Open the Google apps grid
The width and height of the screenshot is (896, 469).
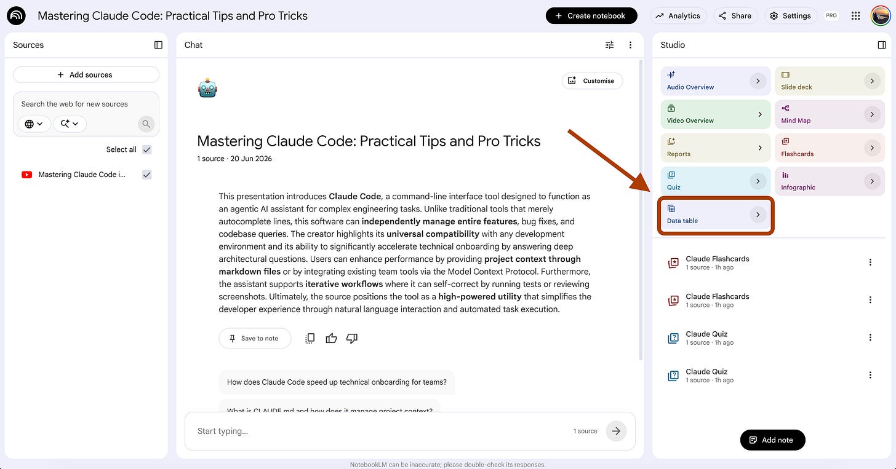[x=855, y=16]
